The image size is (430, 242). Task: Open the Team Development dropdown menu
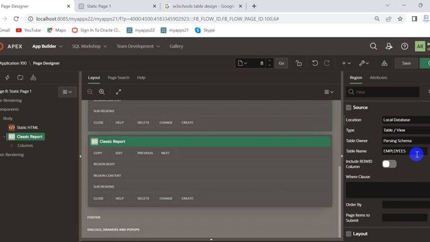pyautogui.click(x=138, y=46)
